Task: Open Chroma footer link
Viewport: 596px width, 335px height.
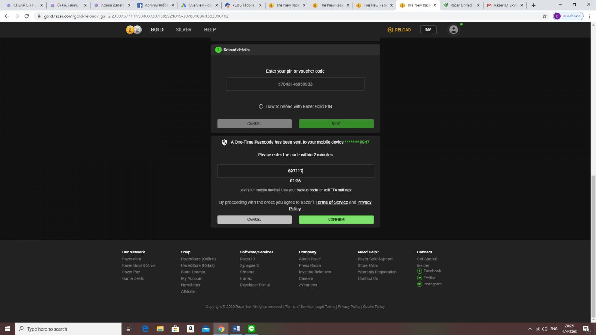Action: [247, 272]
